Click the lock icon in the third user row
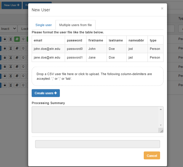Viewport: 183px width, 167px height. pos(5,57)
